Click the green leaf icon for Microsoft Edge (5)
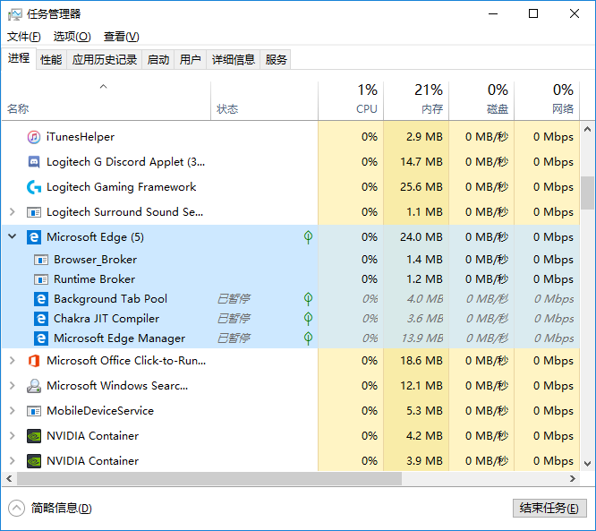 tap(308, 237)
